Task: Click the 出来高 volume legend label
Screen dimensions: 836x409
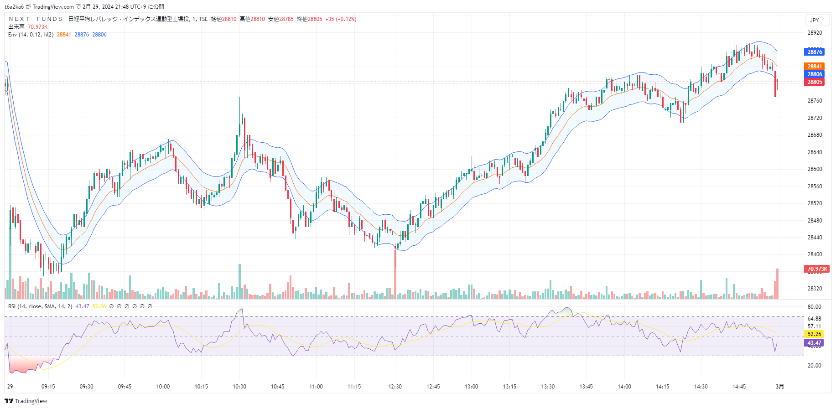Action: point(16,27)
